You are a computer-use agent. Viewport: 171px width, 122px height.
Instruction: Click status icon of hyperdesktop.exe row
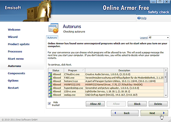[x=50, y=88]
